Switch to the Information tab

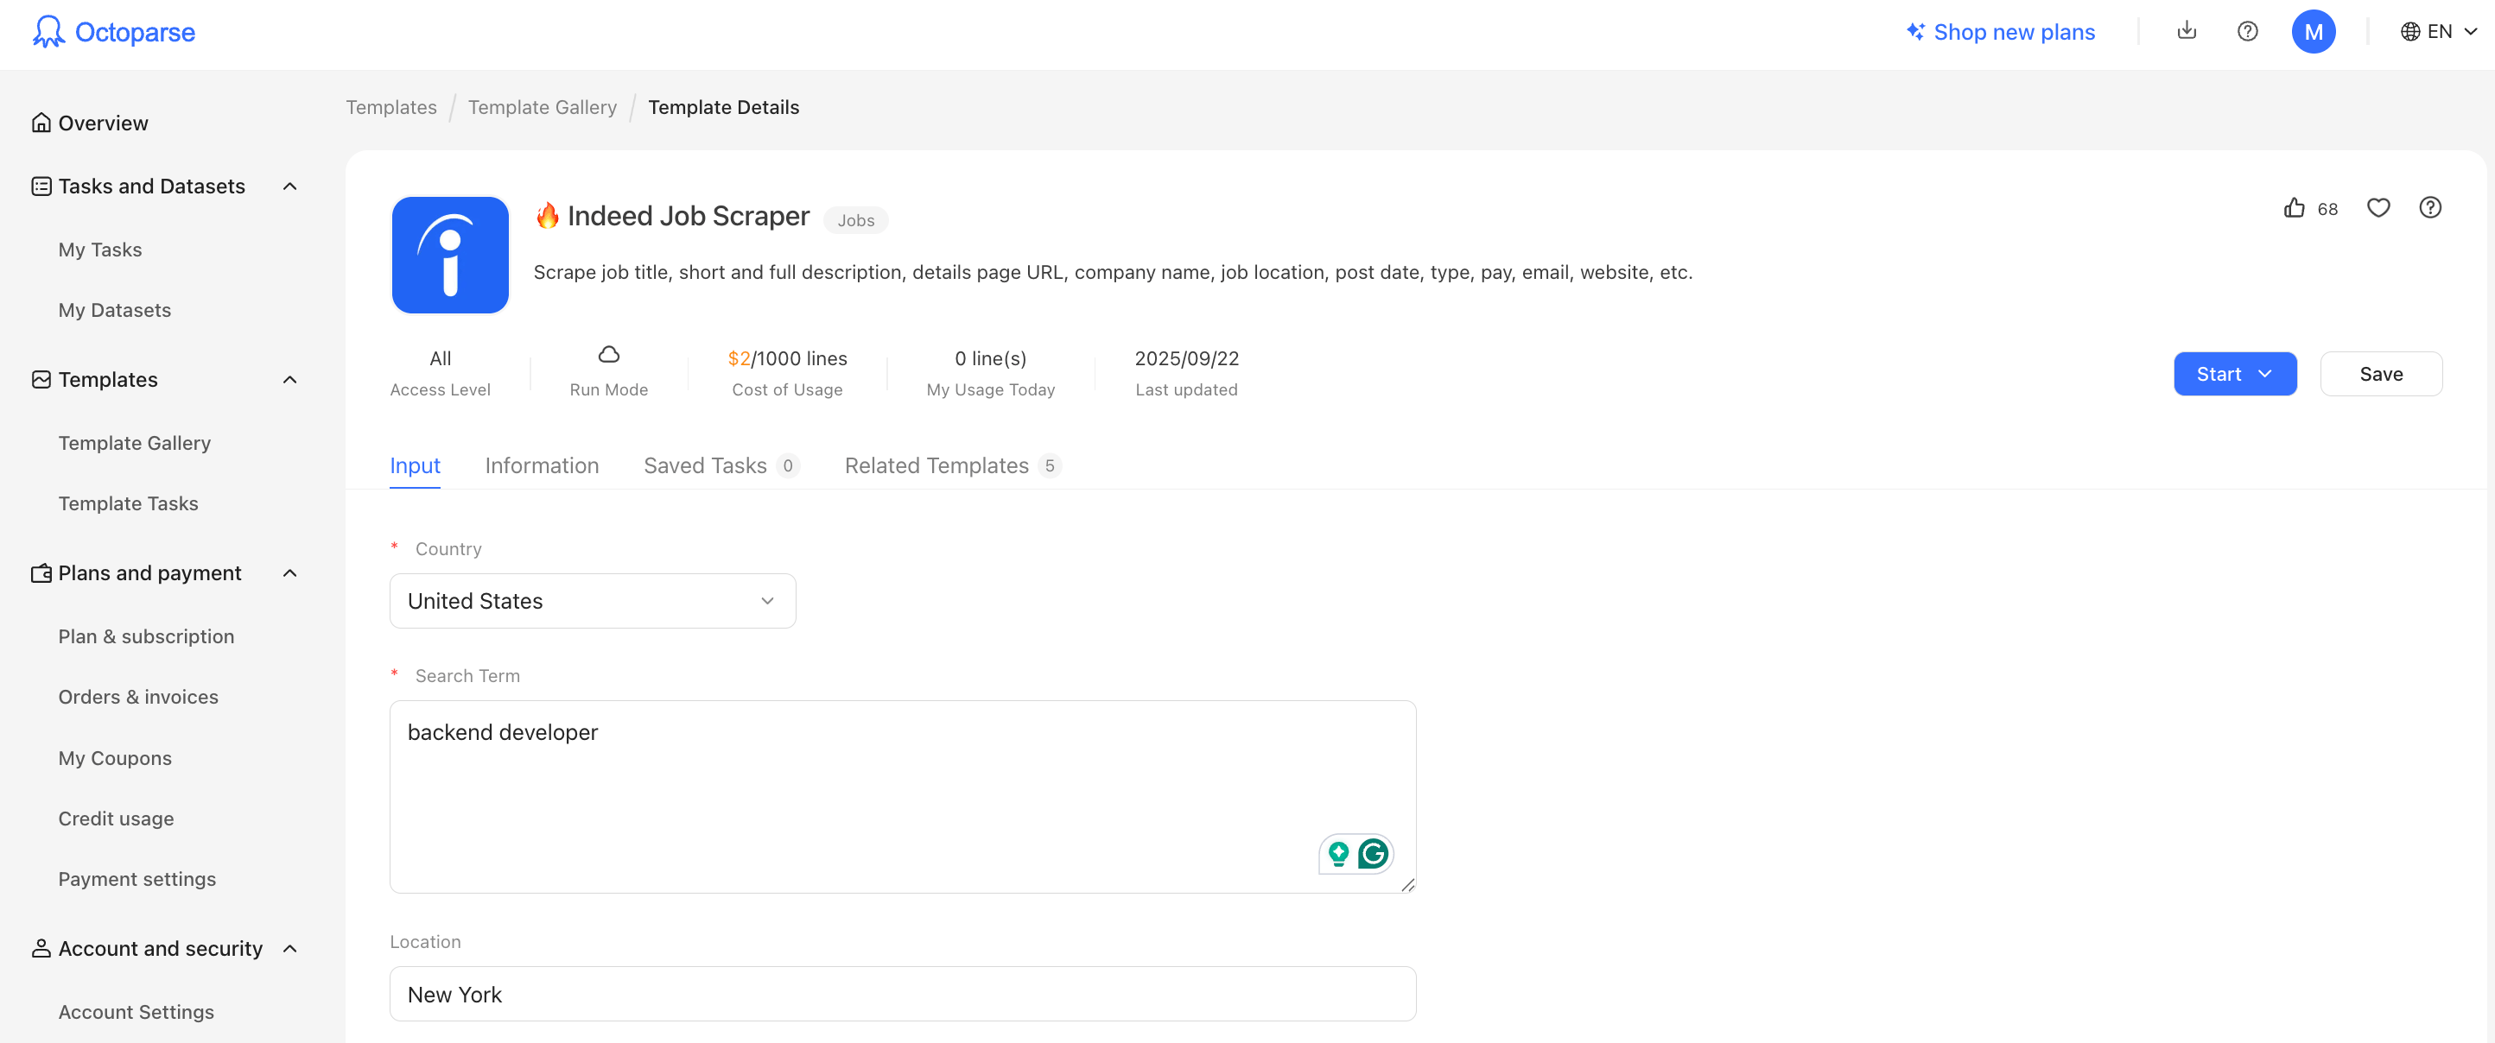click(x=542, y=465)
